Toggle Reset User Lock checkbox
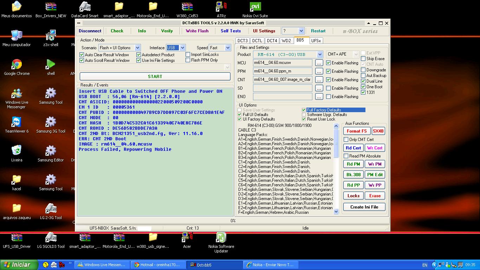The height and width of the screenshot is (270, 480). click(x=304, y=119)
